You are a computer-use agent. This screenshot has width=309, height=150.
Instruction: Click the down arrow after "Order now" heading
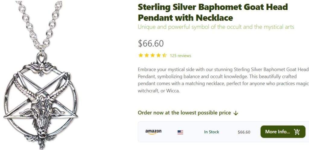pos(236,113)
